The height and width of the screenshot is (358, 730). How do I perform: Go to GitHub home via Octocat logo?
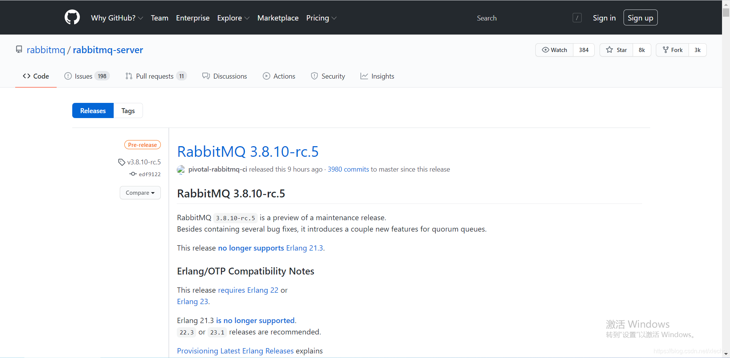pos(72,17)
